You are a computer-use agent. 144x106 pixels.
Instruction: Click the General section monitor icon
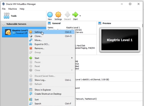click(49, 23)
